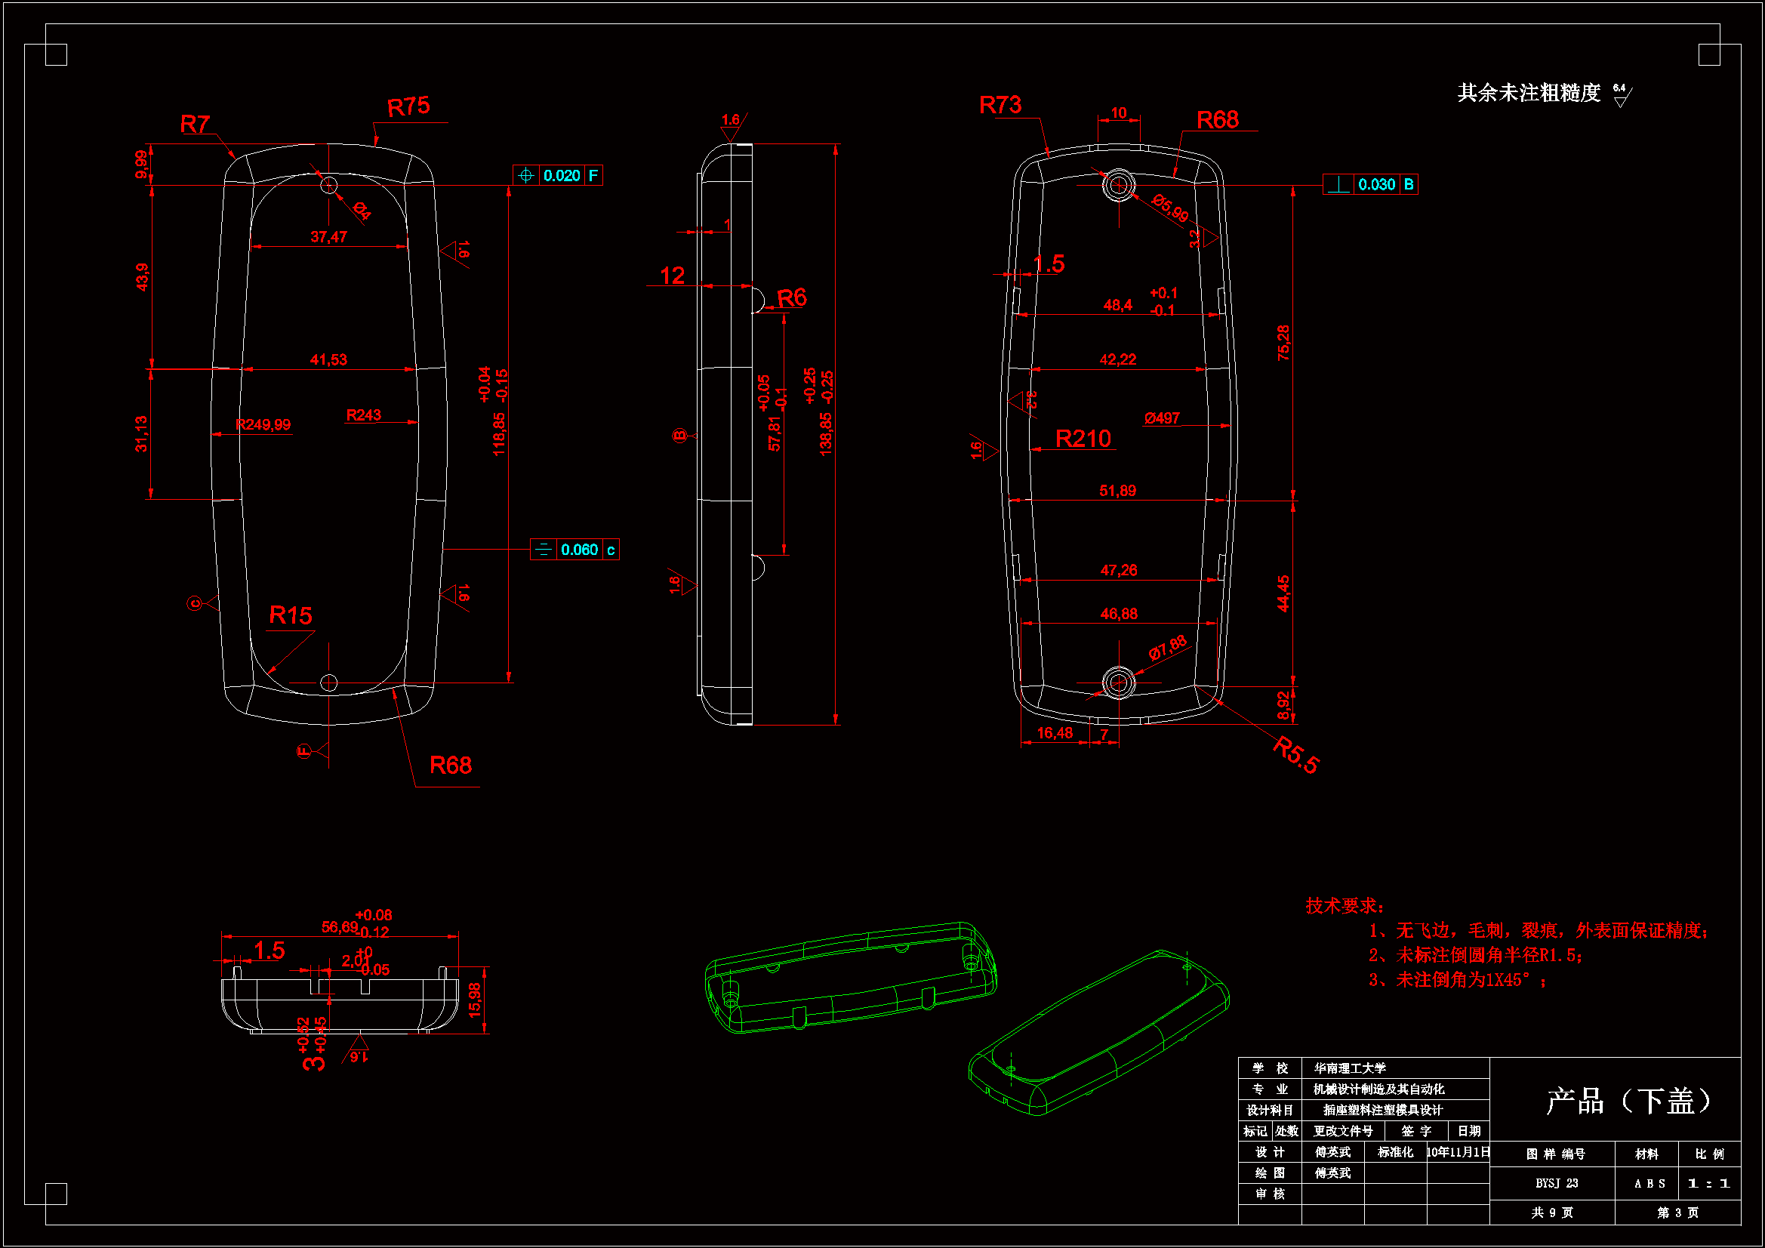The width and height of the screenshot is (1765, 1248).
Task: Select the upper-left green isometric model view
Action: point(850,976)
